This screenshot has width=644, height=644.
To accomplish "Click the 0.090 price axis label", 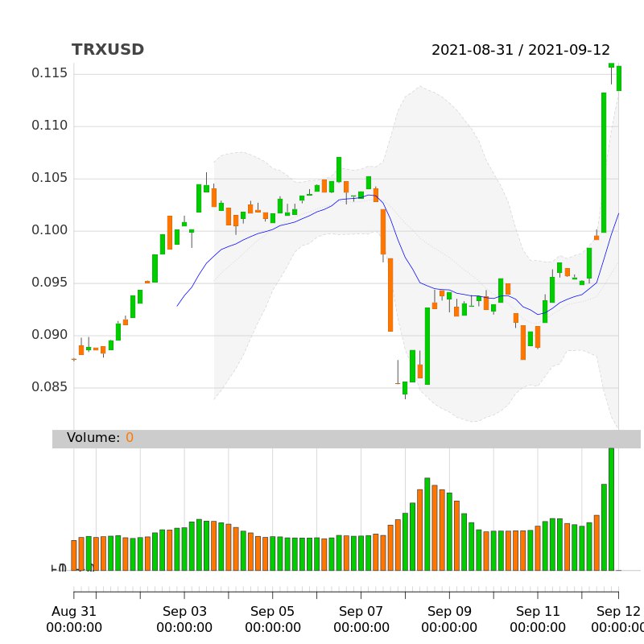I will [49, 335].
